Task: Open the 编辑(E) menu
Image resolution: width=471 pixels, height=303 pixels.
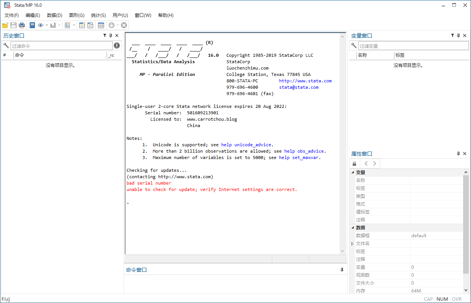Action: pos(33,15)
